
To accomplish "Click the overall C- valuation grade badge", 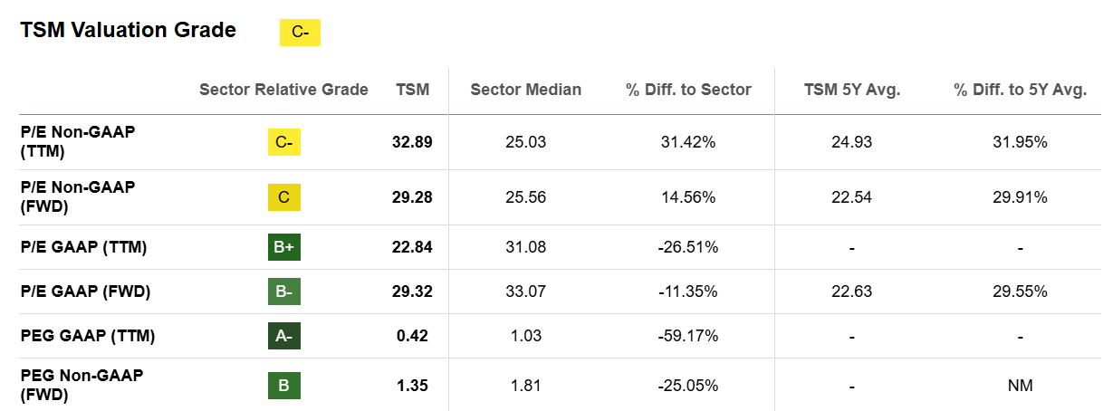I will click(301, 33).
